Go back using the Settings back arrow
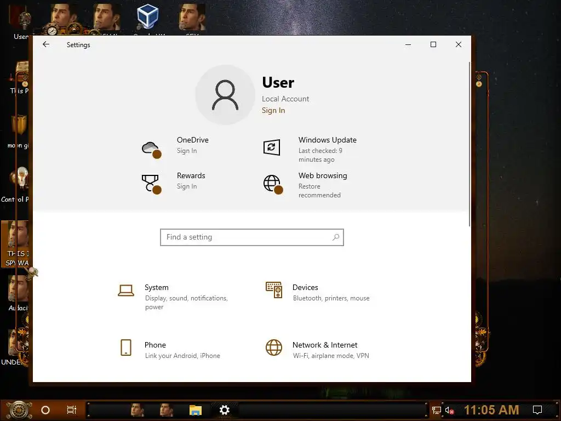The image size is (561, 421). [46, 44]
